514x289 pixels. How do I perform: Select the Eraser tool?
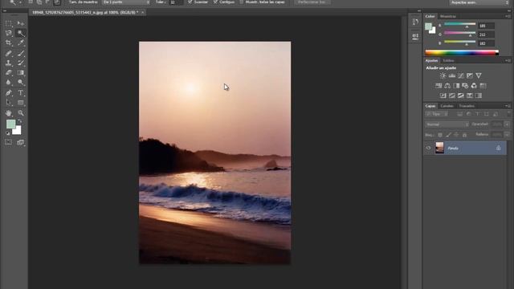(9, 73)
